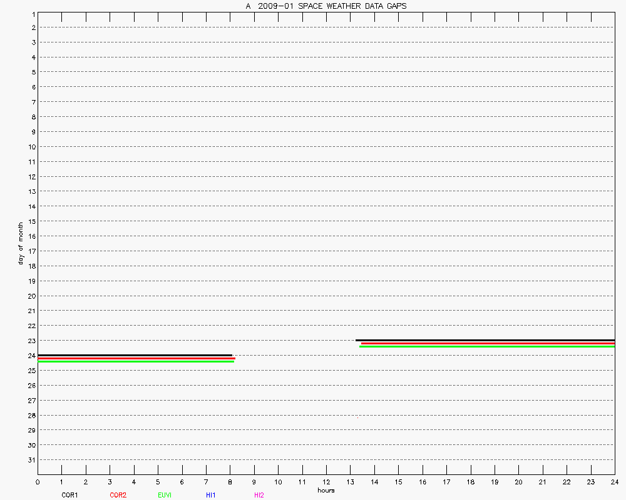Click the blue HI1 legend label
Screen dimensions: 626x500
click(211, 495)
